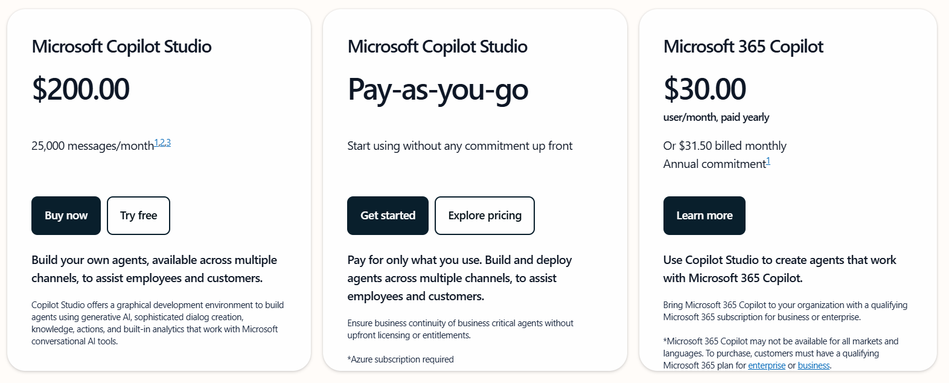Image resolution: width=949 pixels, height=383 pixels.
Task: Follow the enterprise hyperlink
Action: pyautogui.click(x=767, y=365)
